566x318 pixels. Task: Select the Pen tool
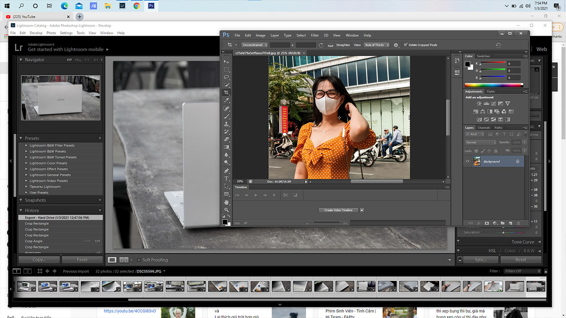[x=226, y=170]
